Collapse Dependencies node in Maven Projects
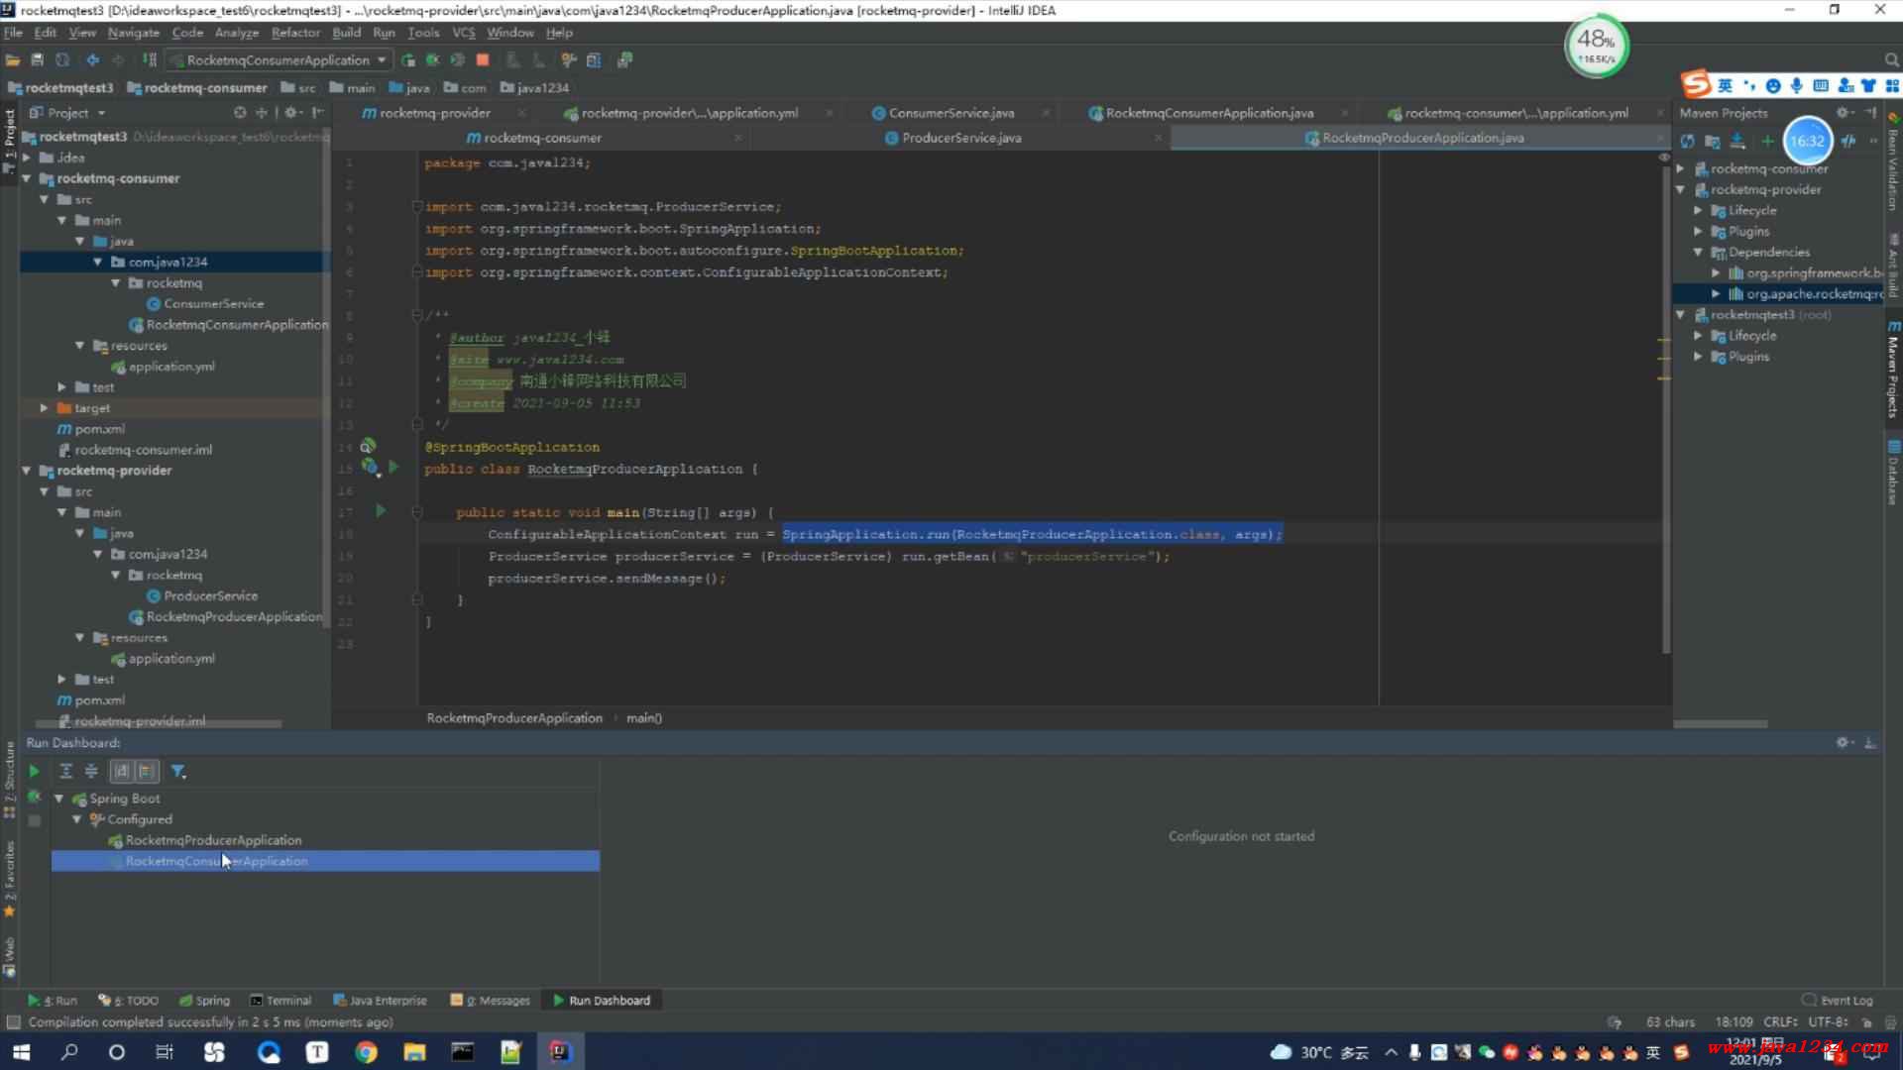The image size is (1903, 1070). click(x=1698, y=252)
